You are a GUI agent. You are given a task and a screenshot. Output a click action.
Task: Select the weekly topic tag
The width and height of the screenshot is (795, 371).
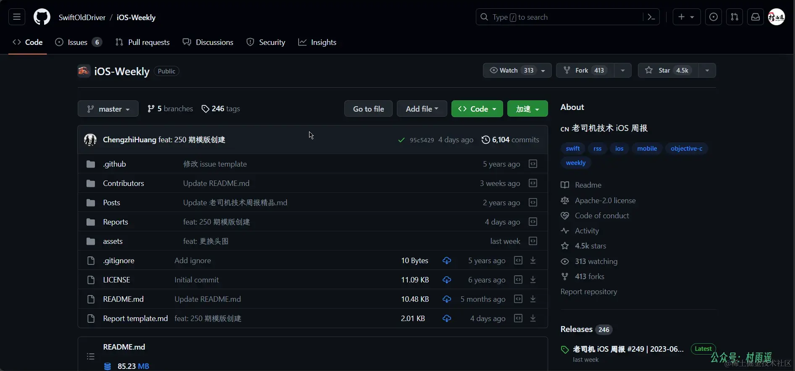click(x=576, y=163)
